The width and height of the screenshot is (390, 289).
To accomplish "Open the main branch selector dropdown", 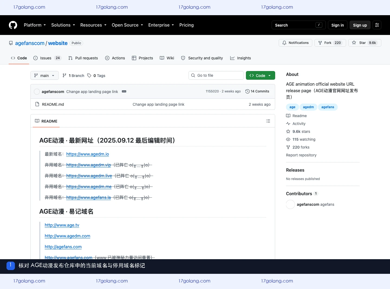I will [x=44, y=76].
